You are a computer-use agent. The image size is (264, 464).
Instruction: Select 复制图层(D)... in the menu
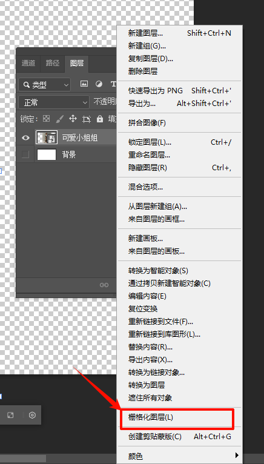click(x=180, y=59)
